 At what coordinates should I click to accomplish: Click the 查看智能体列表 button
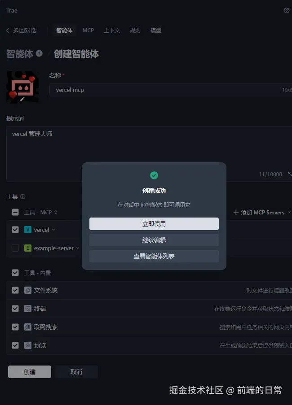[154, 256]
